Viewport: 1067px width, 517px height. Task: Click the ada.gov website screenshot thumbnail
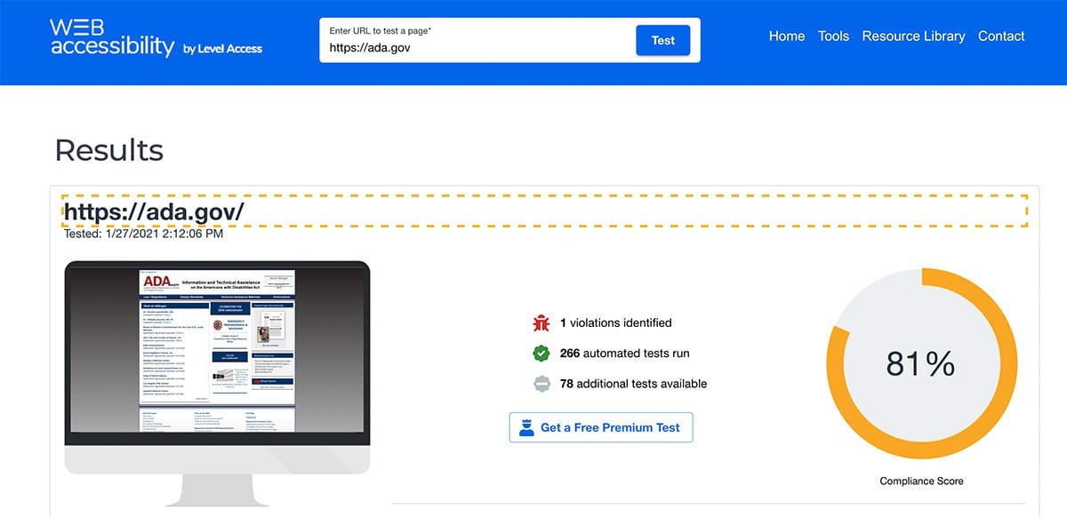(x=218, y=351)
